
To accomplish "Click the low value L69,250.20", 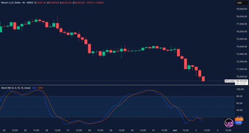I will [66, 3].
